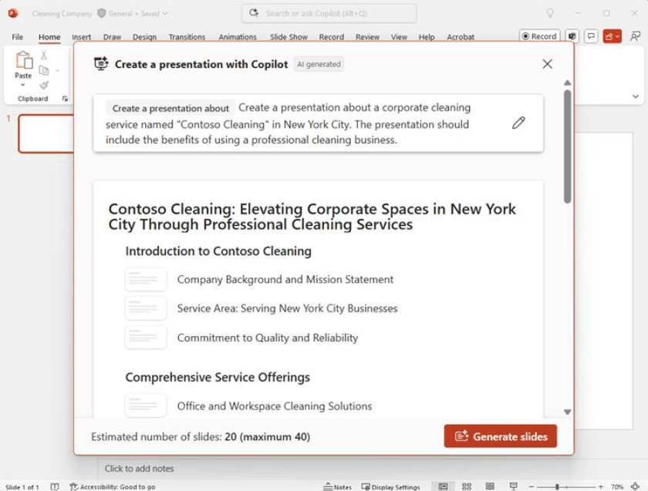Open the Transitions tab
Screen dimensions: 648x491
[x=187, y=37]
